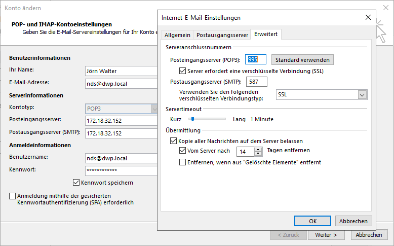This screenshot has height=246, width=394.
Task: Uncheck Kopie aller Nachrichten auf dem Server belassen
Action: pyautogui.click(x=174, y=140)
